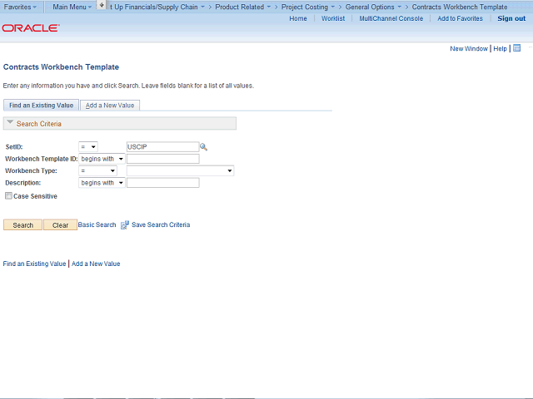Click bottom Find an Existing Value link
533x399 pixels.
[34, 264]
